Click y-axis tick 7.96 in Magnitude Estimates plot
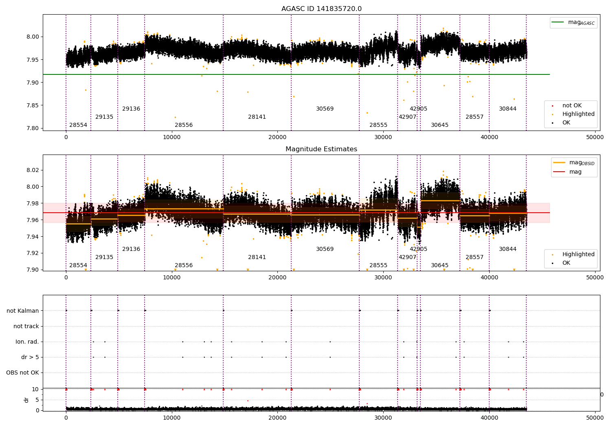Screen dimensions: 611x427 (33, 220)
